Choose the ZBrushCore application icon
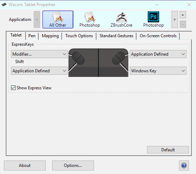Image resolution: width=196 pixels, height=174 pixels. [121, 19]
